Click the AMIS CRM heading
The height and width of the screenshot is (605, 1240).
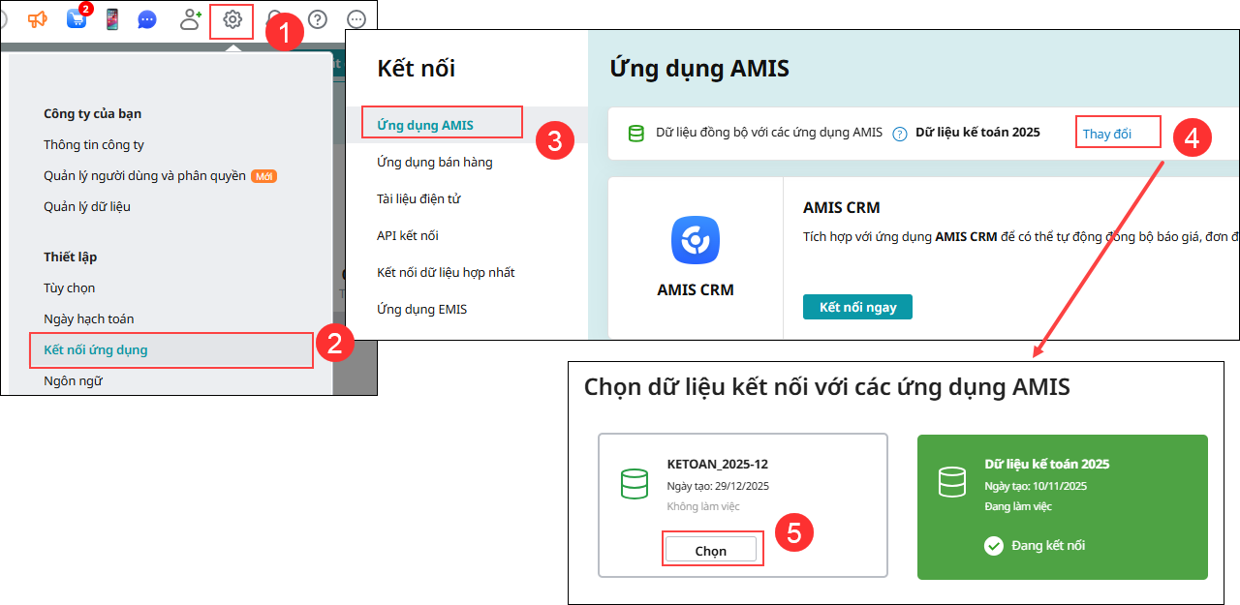[842, 207]
